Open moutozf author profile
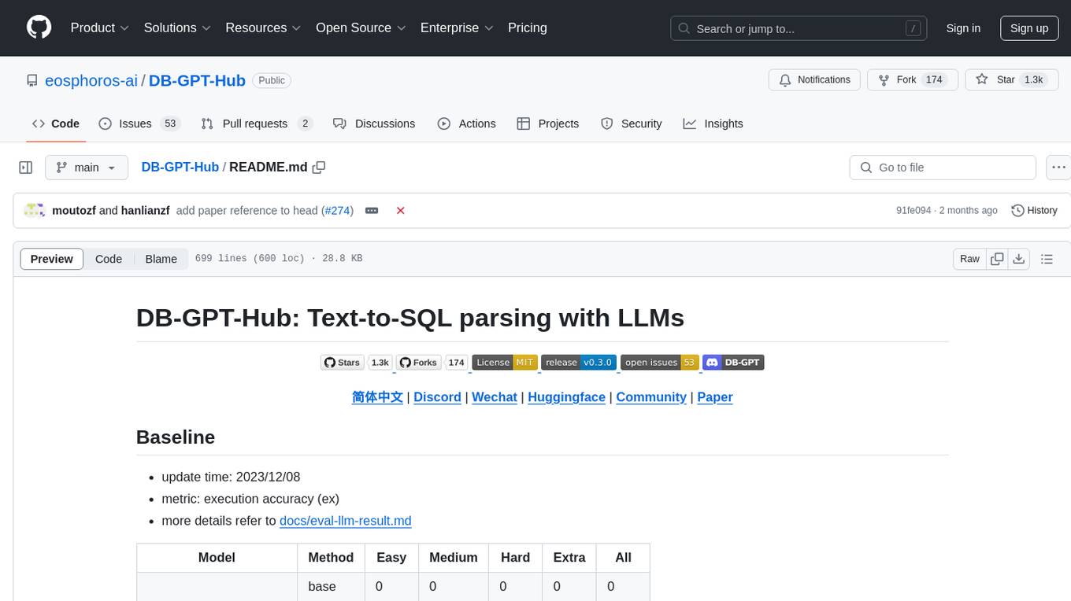This screenshot has width=1071, height=601. coord(74,210)
